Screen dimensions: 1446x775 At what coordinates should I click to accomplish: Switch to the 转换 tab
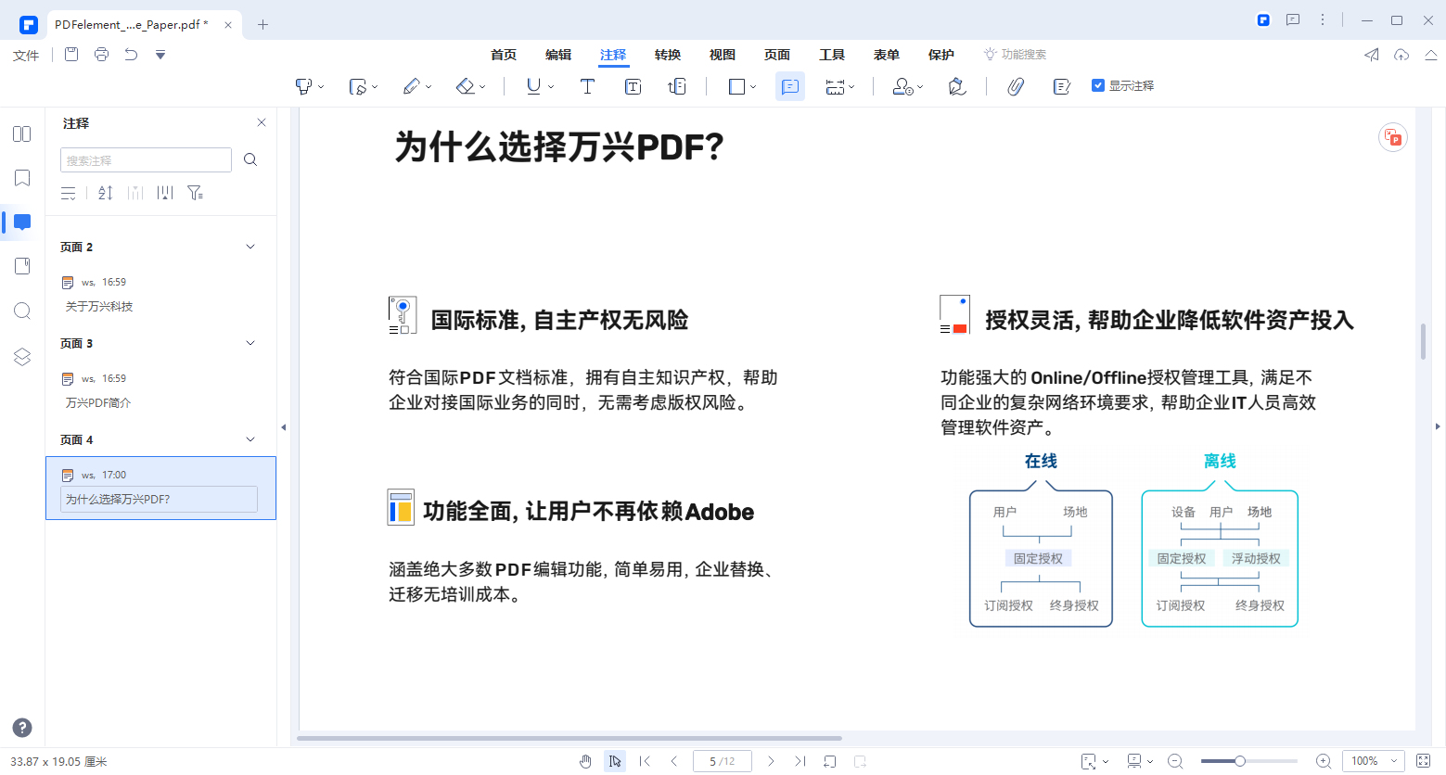tap(668, 55)
